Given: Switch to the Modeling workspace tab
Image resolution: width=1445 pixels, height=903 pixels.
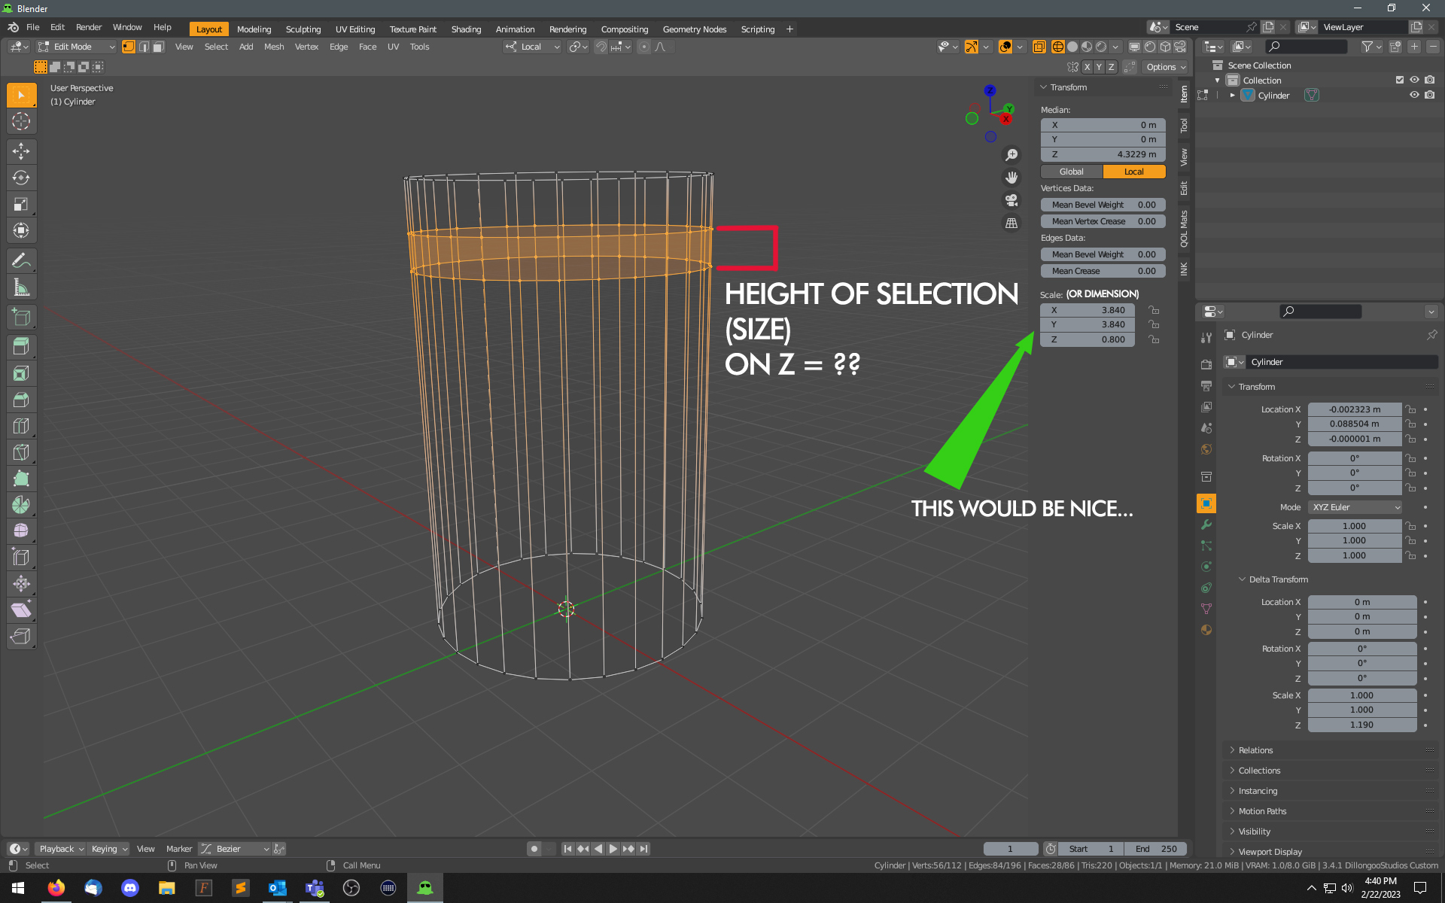Looking at the screenshot, I should (254, 29).
